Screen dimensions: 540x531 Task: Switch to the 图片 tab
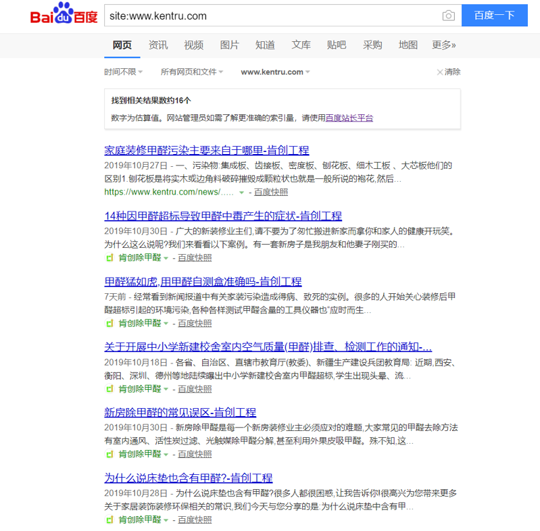229,45
